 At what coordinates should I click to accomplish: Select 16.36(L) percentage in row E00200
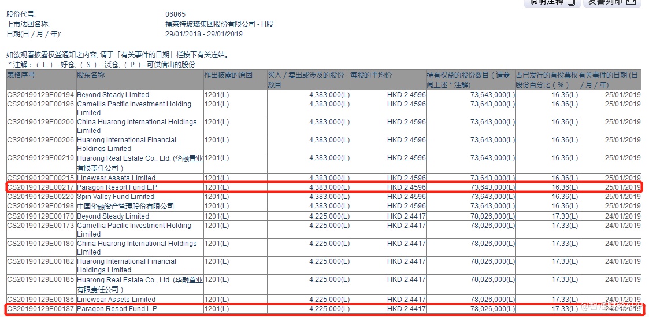[x=565, y=122]
